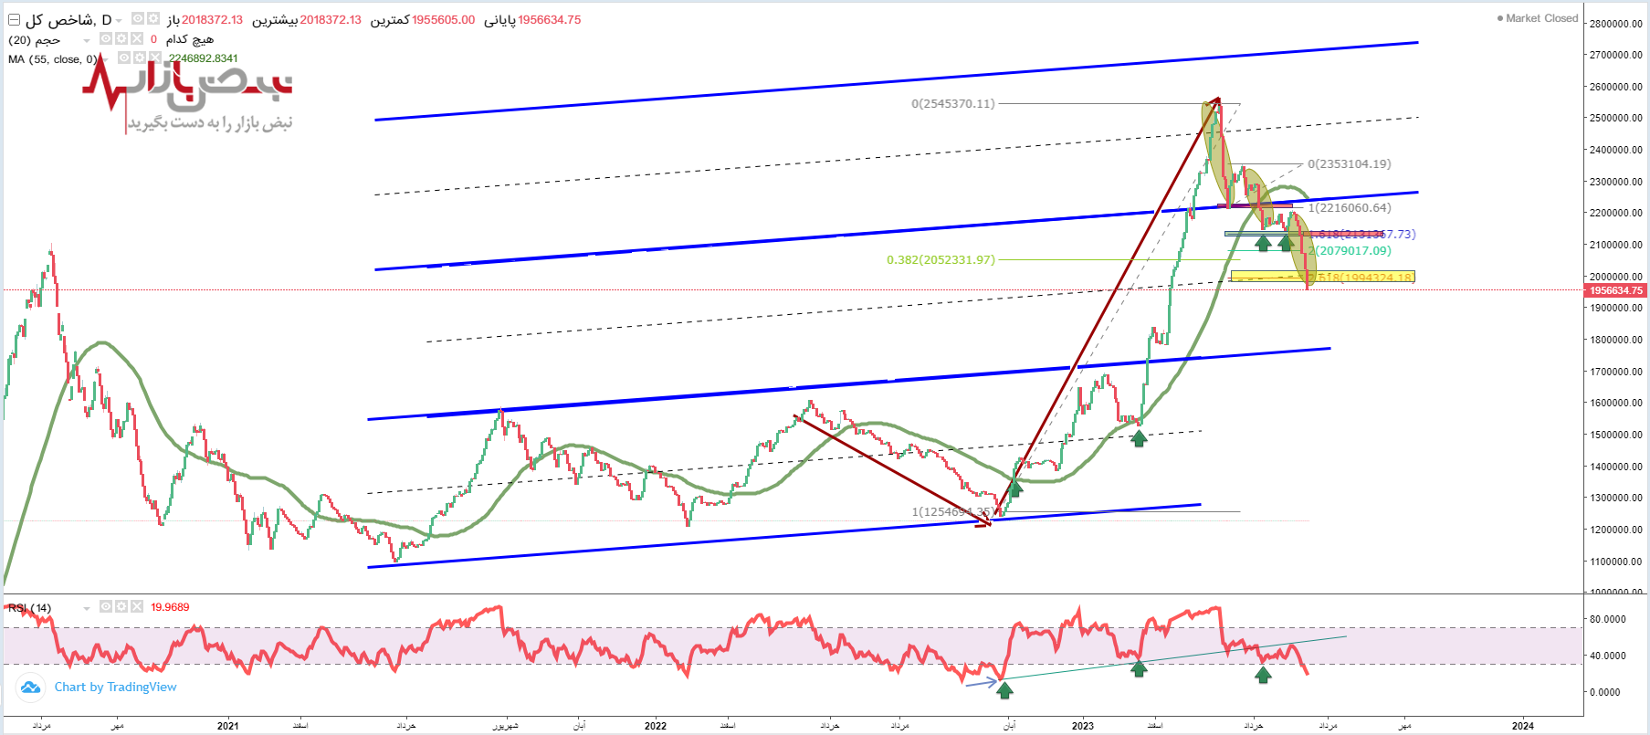
Task: Hide the MA (55) moving average line
Action: (x=124, y=58)
